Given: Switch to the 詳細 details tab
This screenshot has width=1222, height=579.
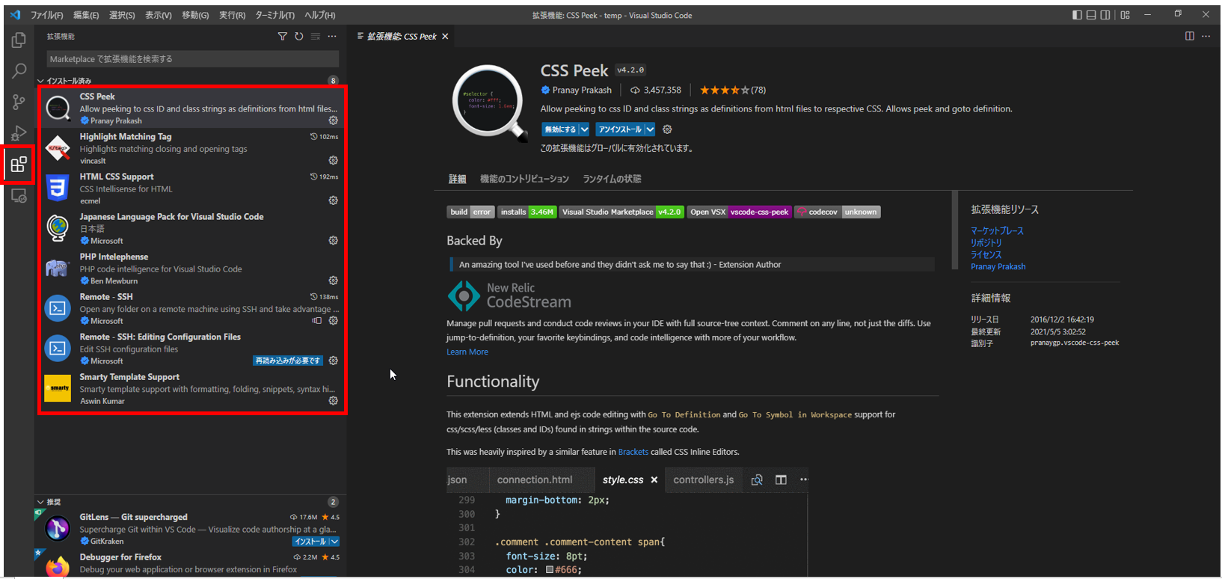Looking at the screenshot, I should pyautogui.click(x=457, y=179).
